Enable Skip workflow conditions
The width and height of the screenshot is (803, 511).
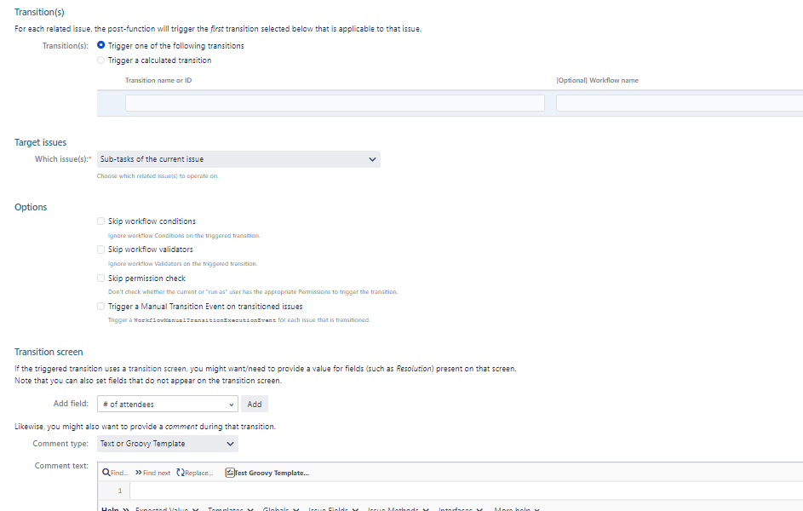click(x=100, y=221)
